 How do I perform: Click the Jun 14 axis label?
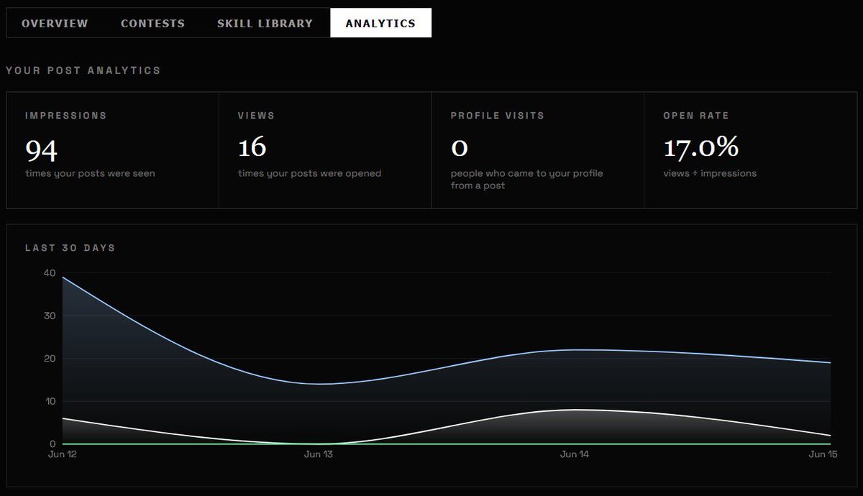[574, 454]
